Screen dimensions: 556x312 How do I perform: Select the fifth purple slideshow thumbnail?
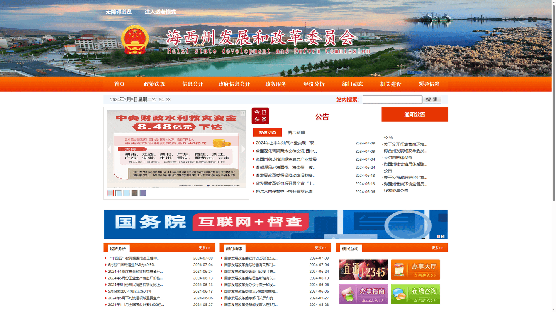click(143, 193)
